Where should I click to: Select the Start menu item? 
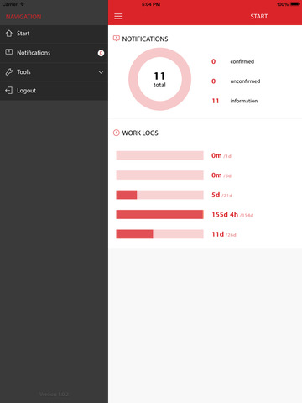coord(54,34)
